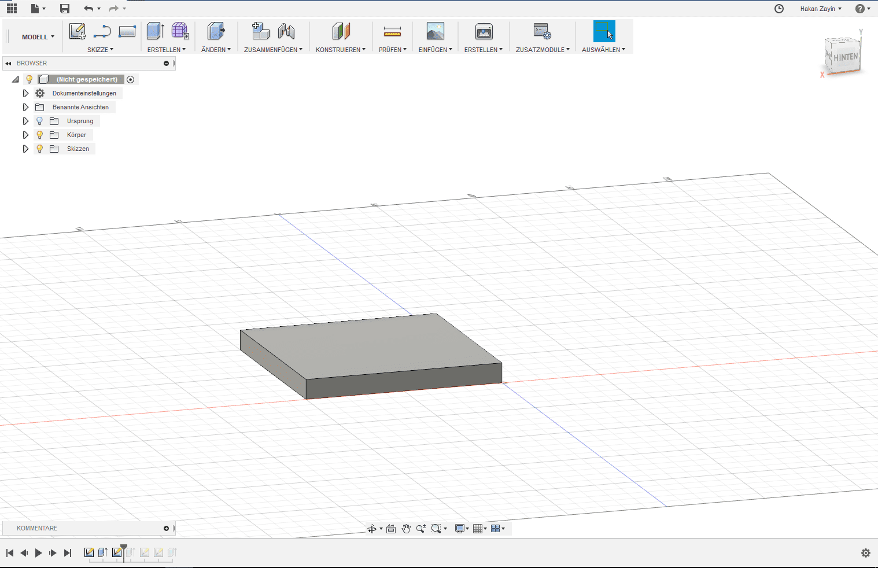This screenshot has width=878, height=568.
Task: Expand the Benannte Ansichten tree node
Action: point(25,107)
